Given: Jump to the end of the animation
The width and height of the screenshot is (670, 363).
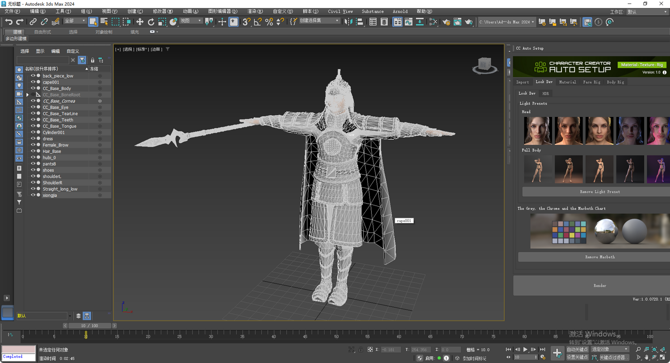Looking at the screenshot, I should coord(542,350).
